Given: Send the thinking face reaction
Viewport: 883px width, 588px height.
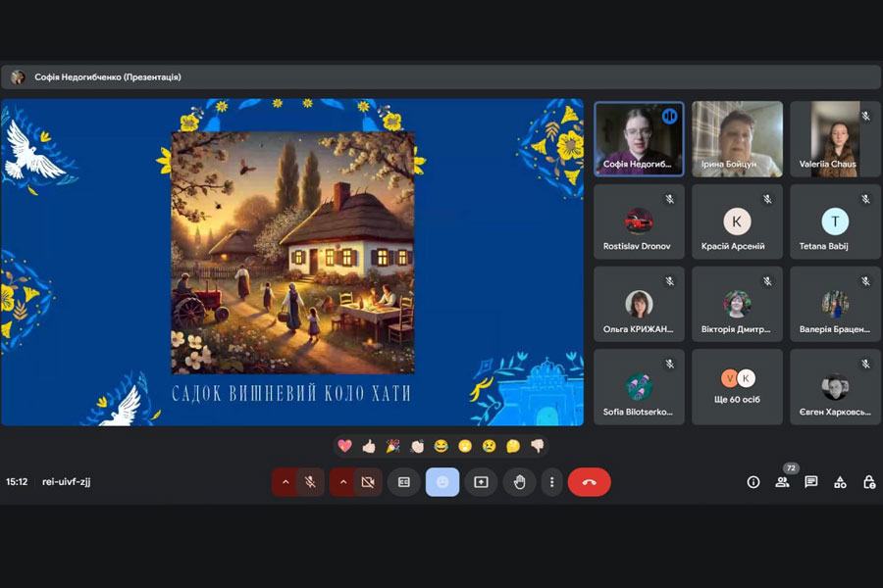Looking at the screenshot, I should [x=513, y=446].
